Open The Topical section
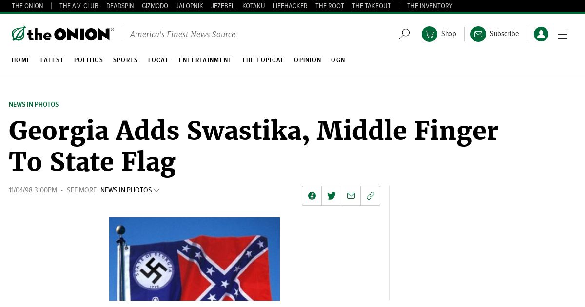The height and width of the screenshot is (307, 585). click(x=263, y=60)
